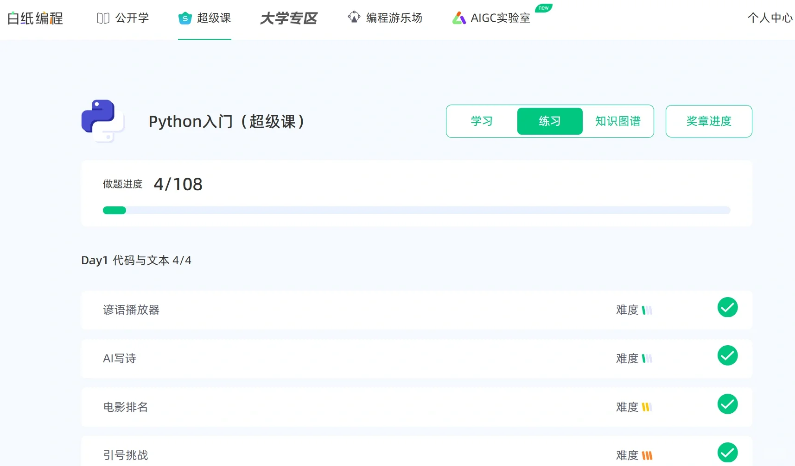
Task: Click orange difficulty bars for 引号挑战
Action: click(647, 455)
